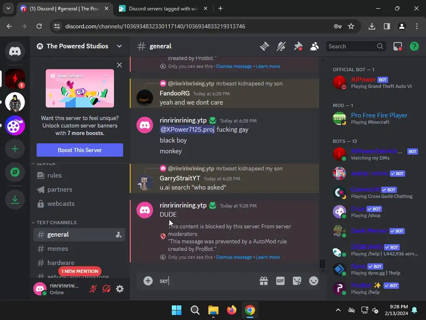Open Windows Start menu
426x320 pixels.
pos(176,310)
